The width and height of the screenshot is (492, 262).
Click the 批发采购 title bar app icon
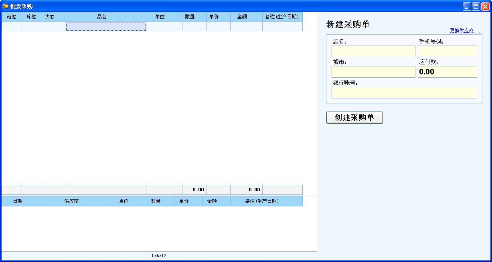click(6, 6)
